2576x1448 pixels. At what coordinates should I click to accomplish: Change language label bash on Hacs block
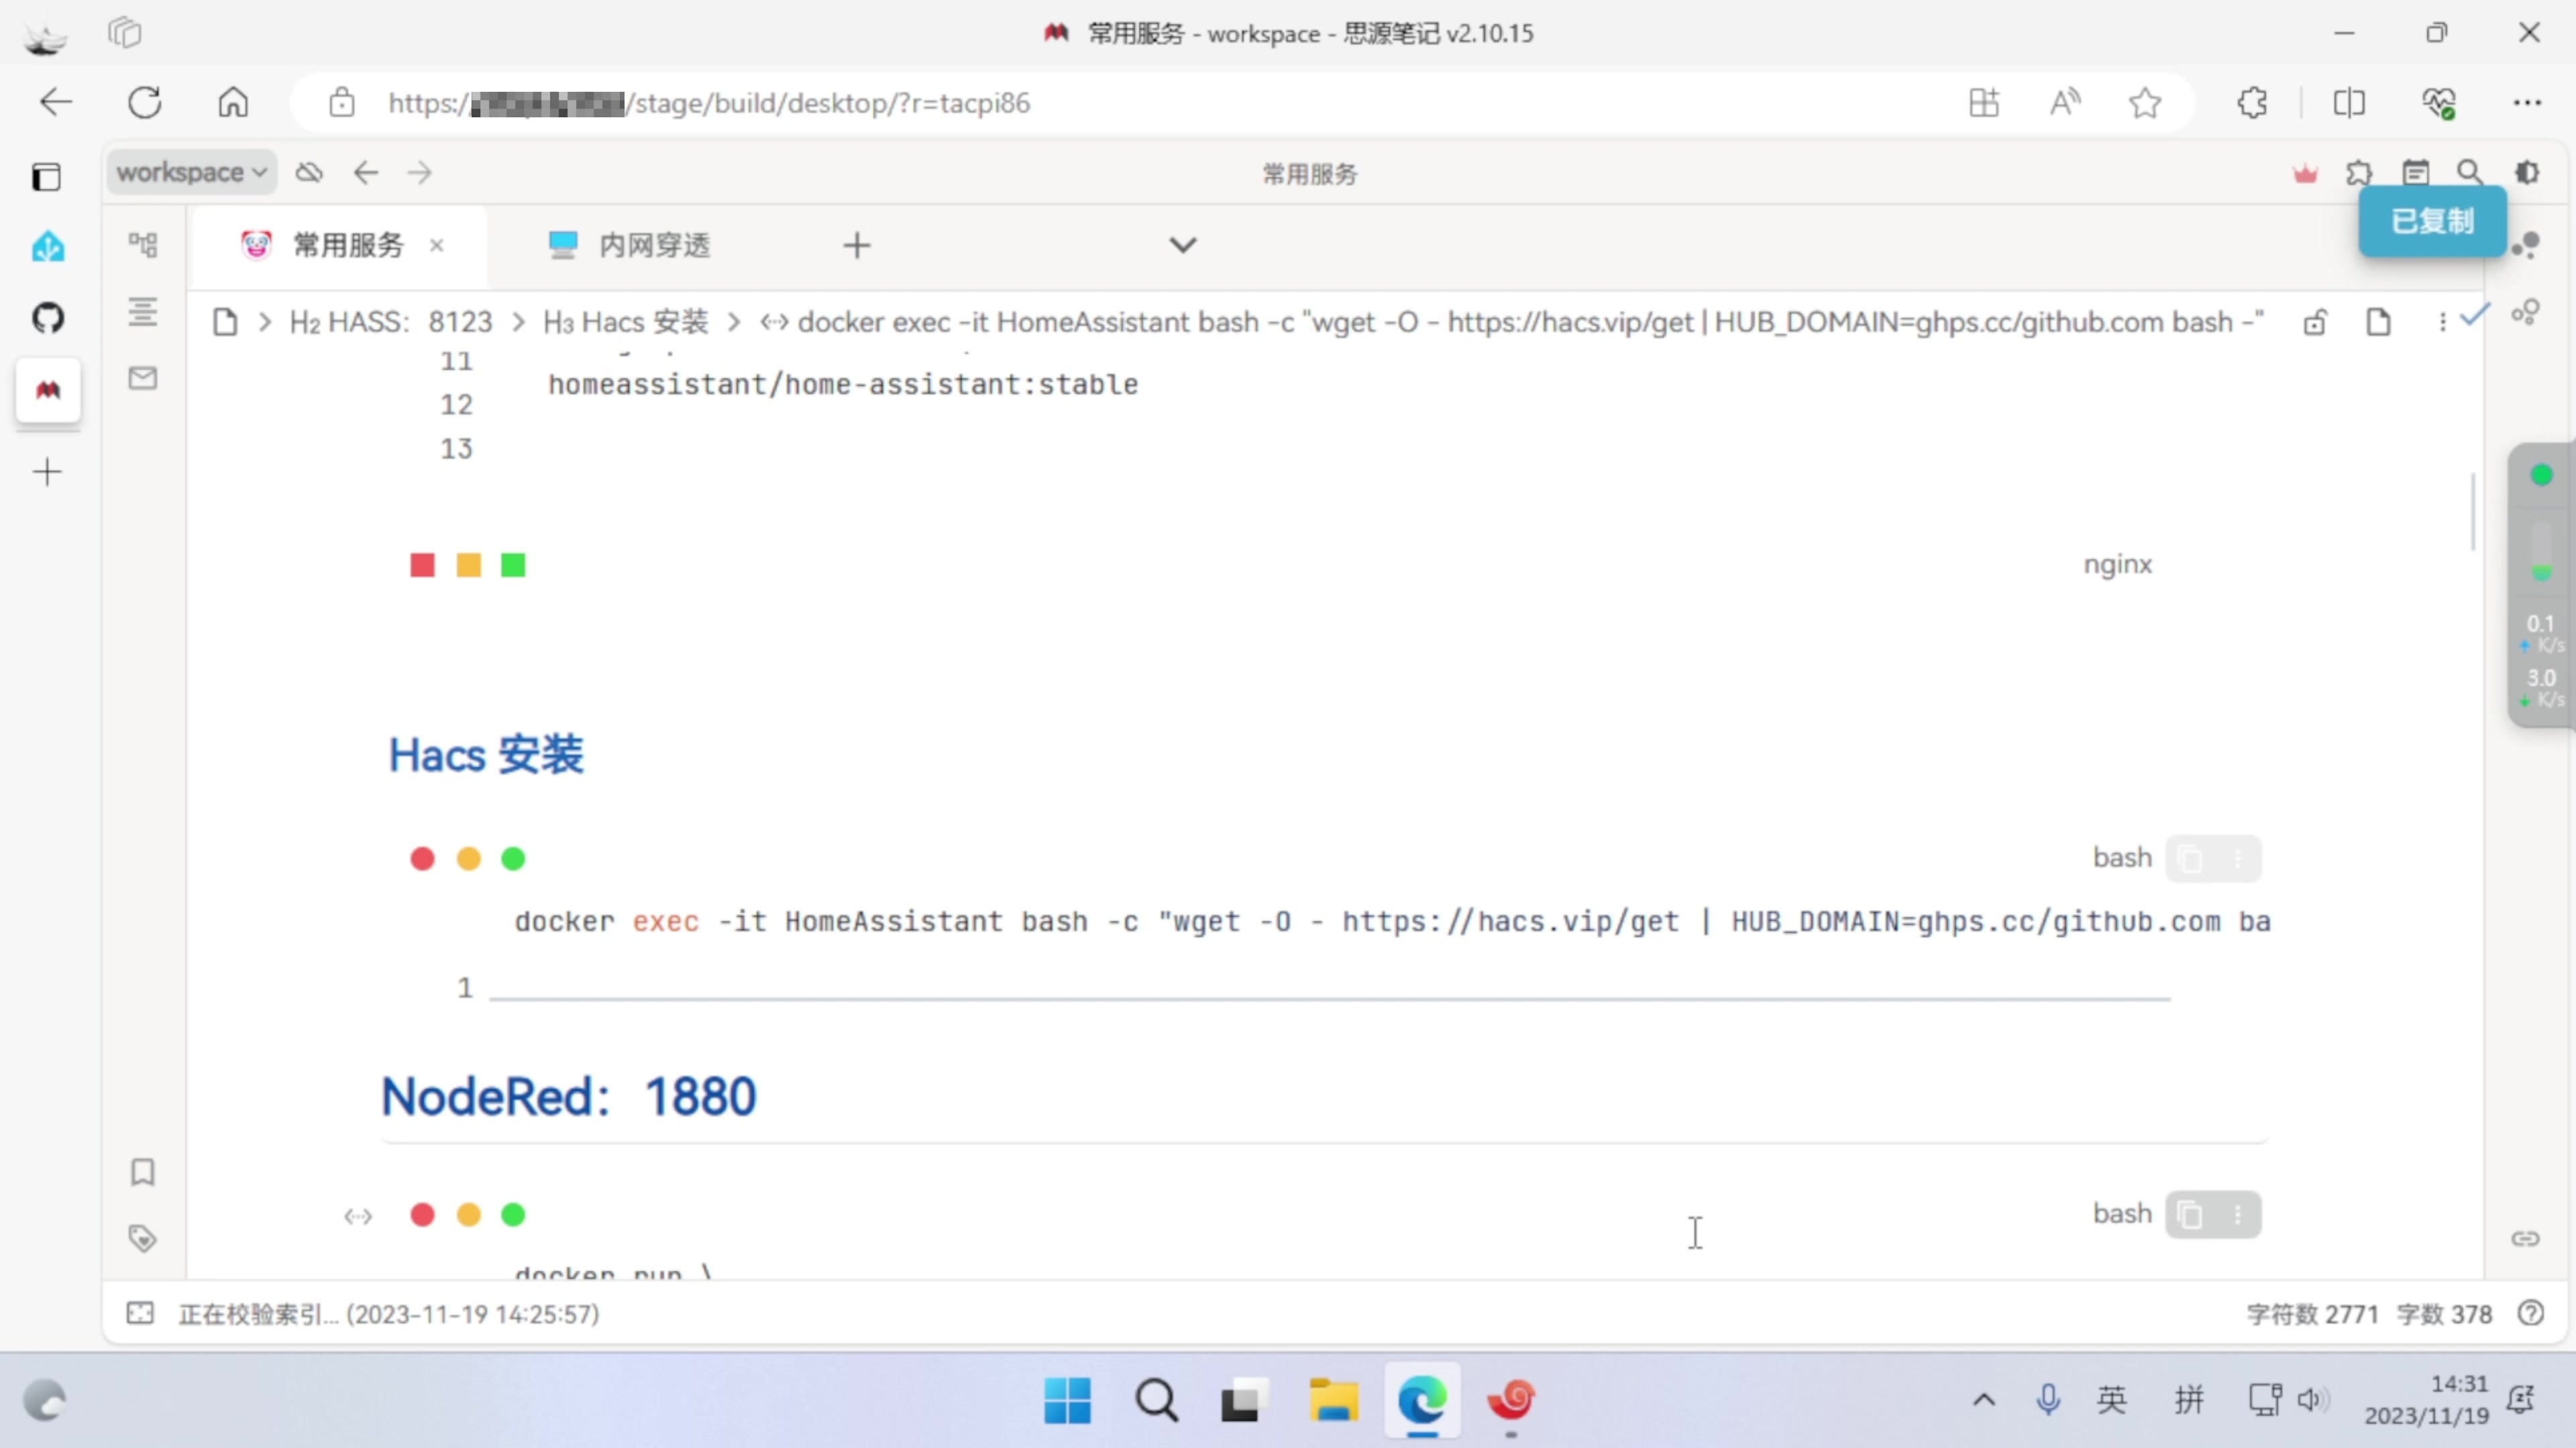2122,857
